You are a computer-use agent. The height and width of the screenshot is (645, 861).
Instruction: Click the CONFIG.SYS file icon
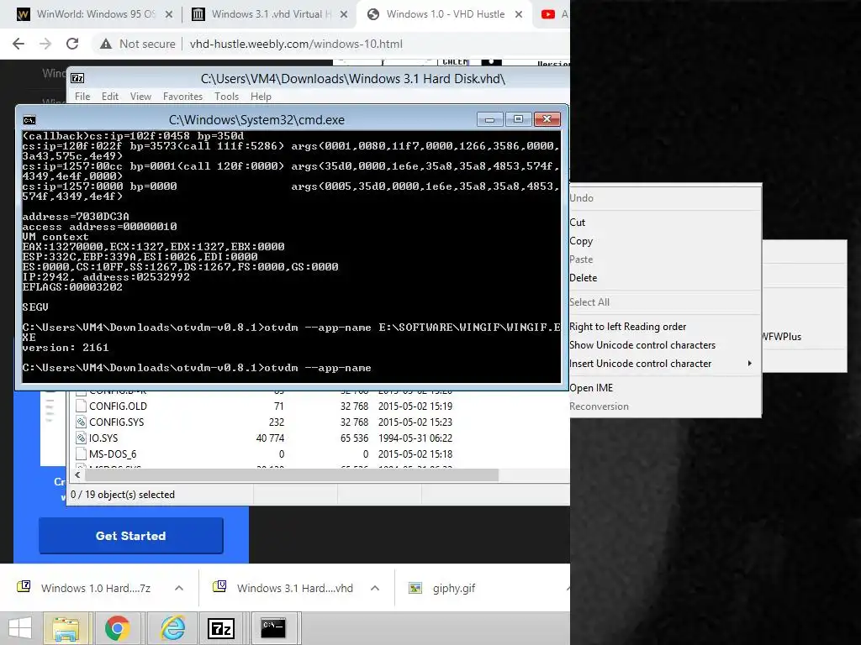[x=81, y=422]
